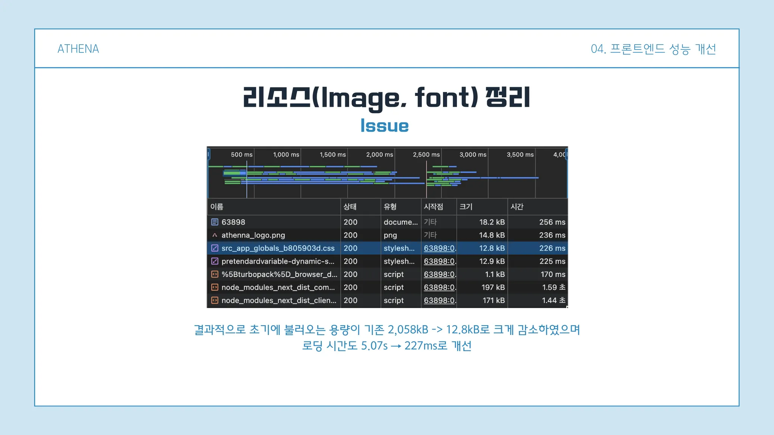Open initiator link 63898:0 for pretendardvariable row
The image size is (774, 435).
pyautogui.click(x=440, y=261)
